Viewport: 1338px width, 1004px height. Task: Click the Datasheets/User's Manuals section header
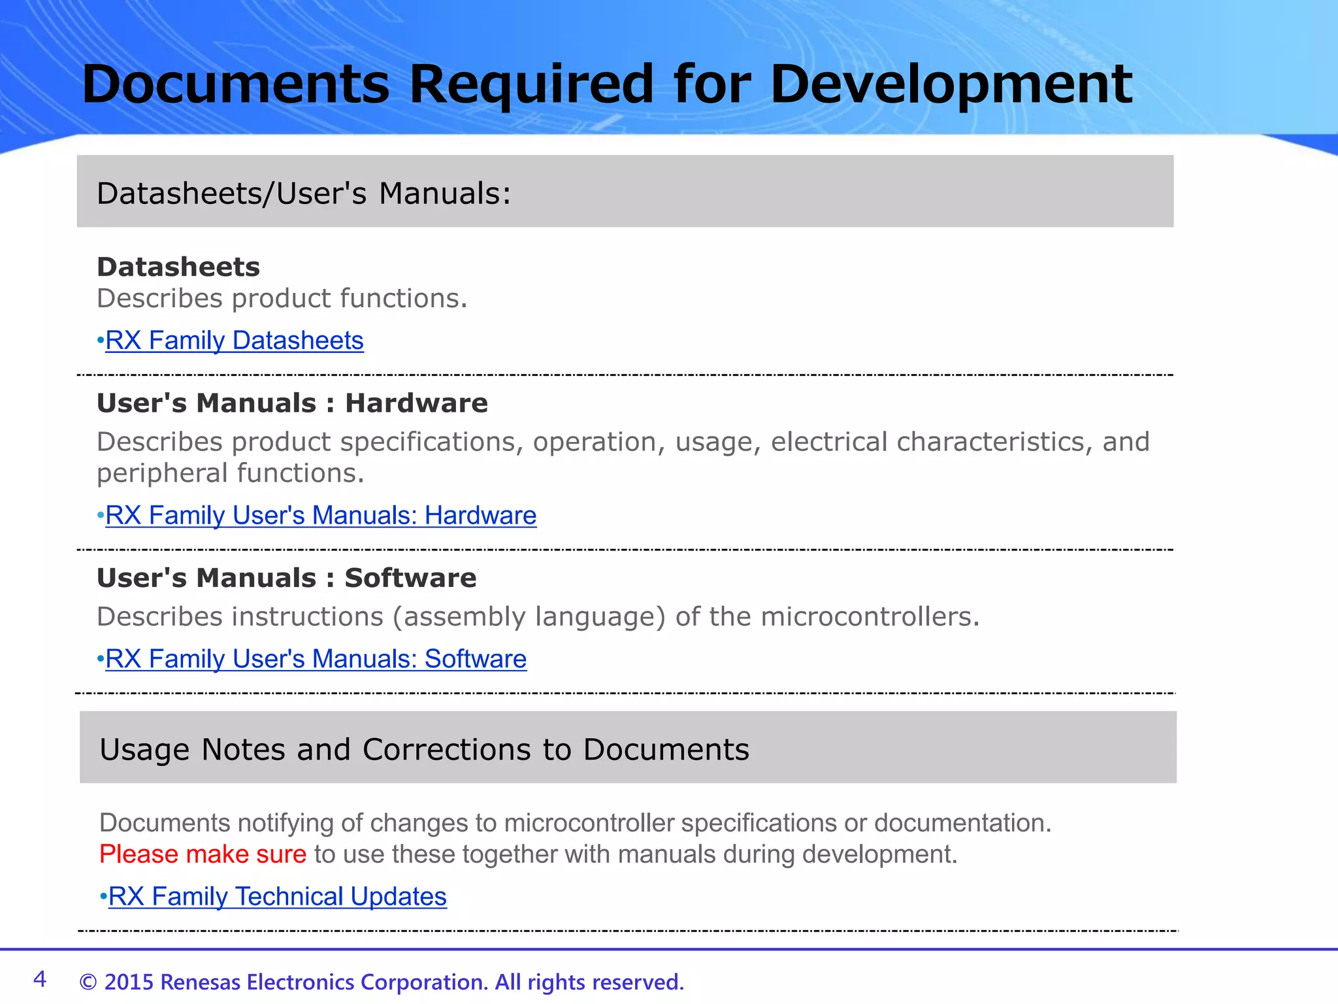303,193
